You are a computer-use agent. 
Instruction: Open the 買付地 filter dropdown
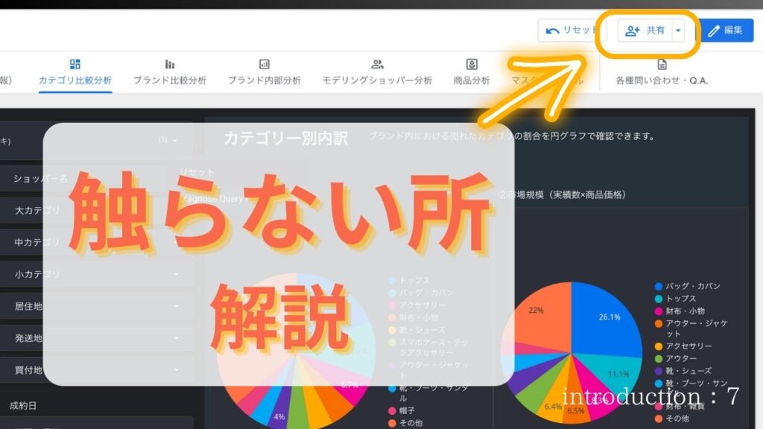(98, 370)
